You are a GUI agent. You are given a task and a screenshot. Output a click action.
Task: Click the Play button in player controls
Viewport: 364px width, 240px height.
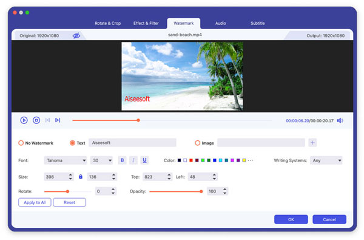click(24, 120)
